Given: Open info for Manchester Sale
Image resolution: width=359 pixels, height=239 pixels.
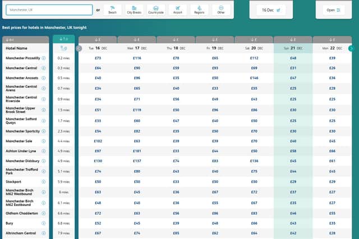Looking at the screenshot, I should pyautogui.click(x=44, y=141).
